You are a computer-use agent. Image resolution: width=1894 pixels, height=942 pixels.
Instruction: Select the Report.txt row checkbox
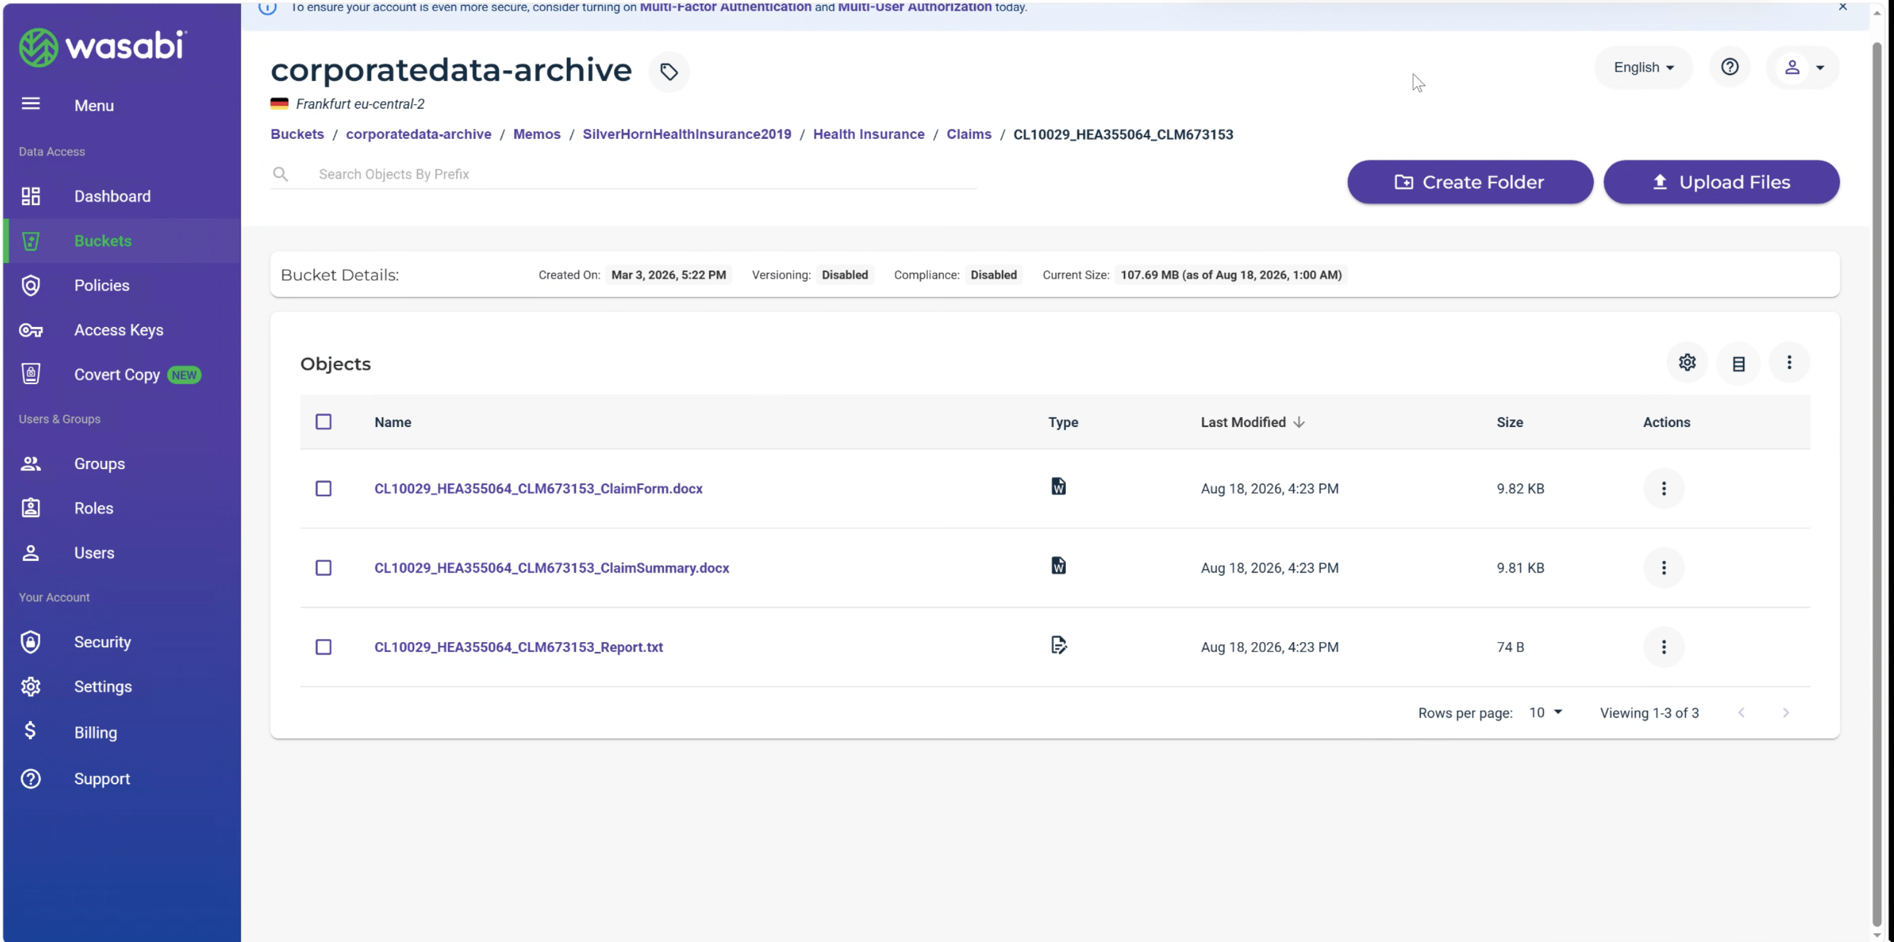pyautogui.click(x=323, y=647)
